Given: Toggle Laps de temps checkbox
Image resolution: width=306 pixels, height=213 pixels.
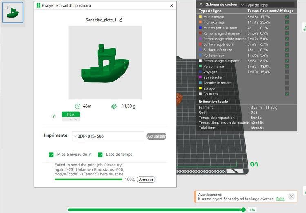Looking at the screenshot, I should (100, 155).
